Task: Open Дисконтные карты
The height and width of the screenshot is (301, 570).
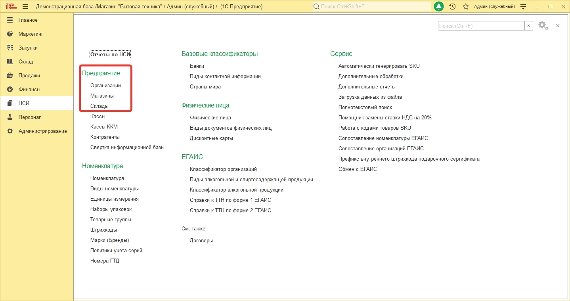Action: point(211,138)
